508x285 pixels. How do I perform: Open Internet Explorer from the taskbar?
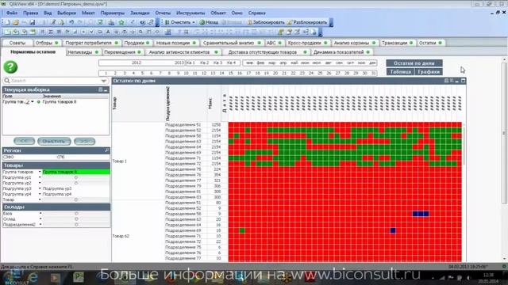33,277
